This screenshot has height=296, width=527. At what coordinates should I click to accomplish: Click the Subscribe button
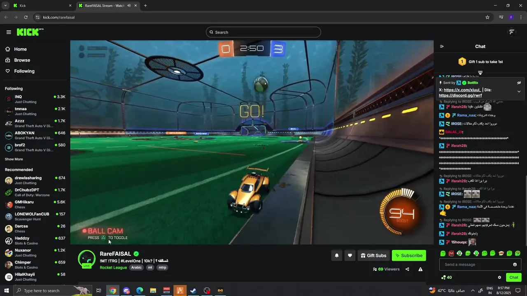409,255
